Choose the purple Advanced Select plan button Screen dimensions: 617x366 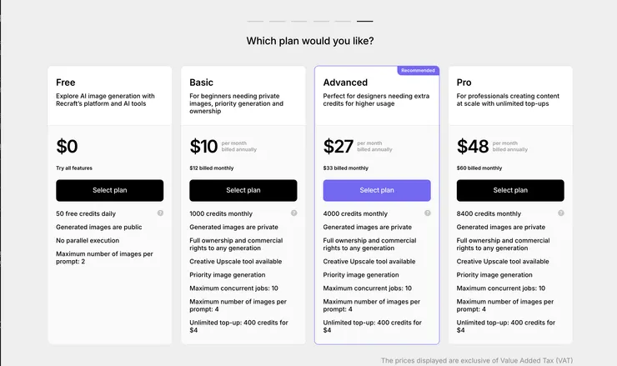(377, 190)
